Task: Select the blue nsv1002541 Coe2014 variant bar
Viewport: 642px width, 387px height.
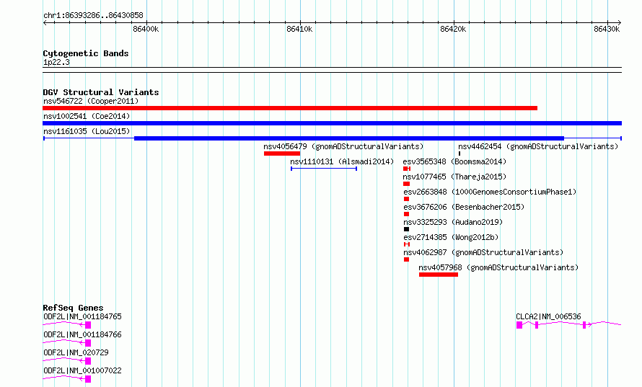Action: pyautogui.click(x=332, y=123)
